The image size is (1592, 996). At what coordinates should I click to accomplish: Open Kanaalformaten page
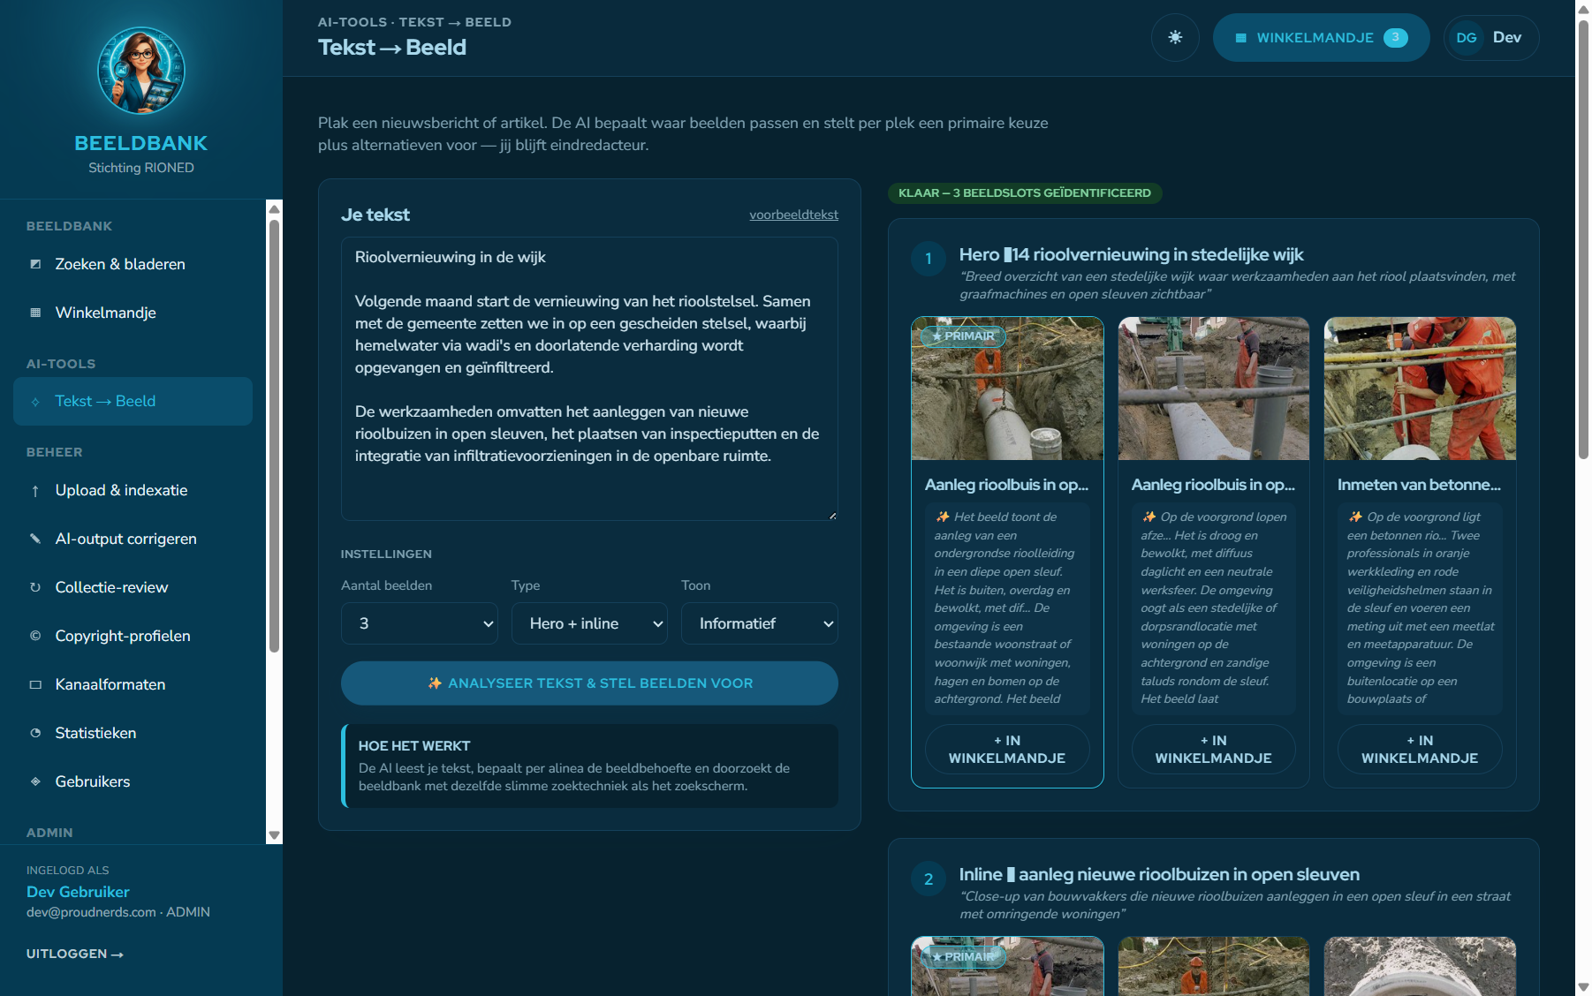133,684
